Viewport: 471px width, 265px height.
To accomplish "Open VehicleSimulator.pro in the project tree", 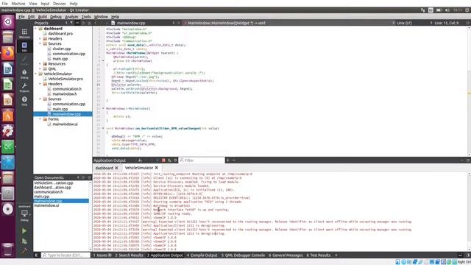I will coord(65,79).
